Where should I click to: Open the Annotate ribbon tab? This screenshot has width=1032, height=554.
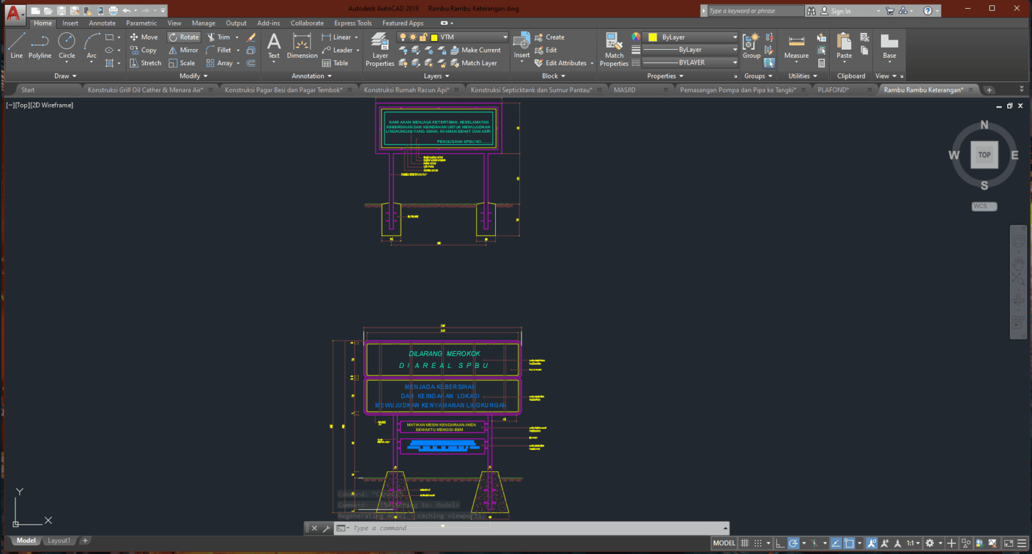[x=102, y=22]
